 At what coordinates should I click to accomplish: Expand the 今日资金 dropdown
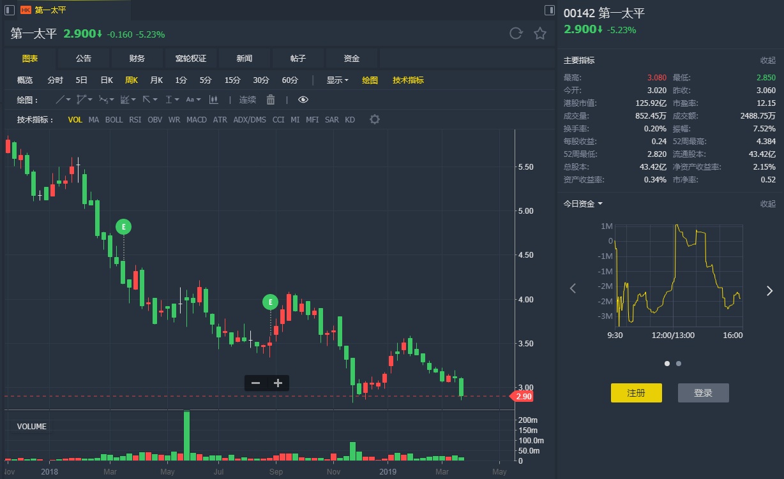583,204
